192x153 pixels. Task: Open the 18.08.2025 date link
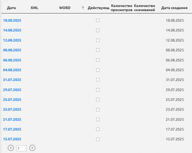click(12, 20)
